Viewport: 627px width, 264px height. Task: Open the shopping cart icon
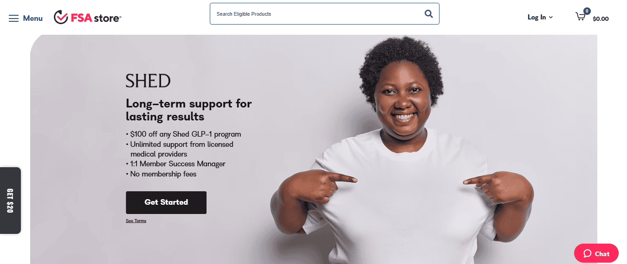point(581,17)
